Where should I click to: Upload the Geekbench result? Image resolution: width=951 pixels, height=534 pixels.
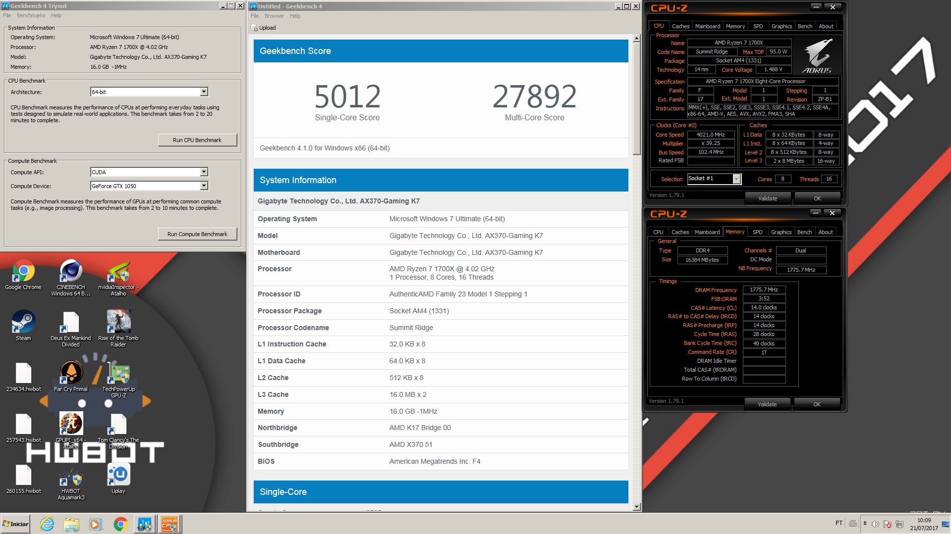(x=264, y=28)
